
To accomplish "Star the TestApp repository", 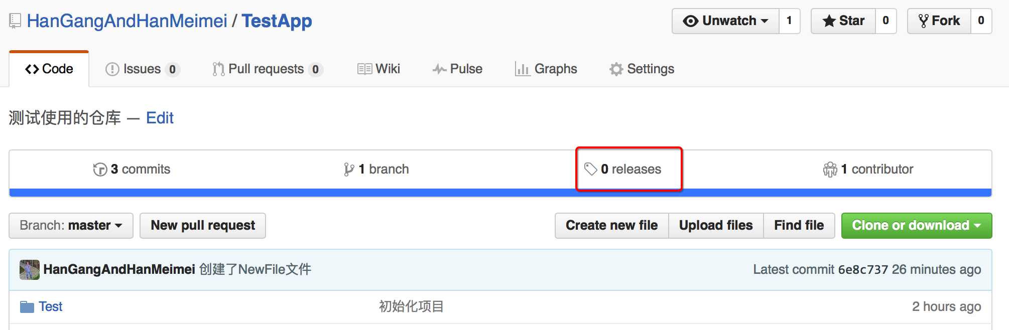I will click(843, 21).
